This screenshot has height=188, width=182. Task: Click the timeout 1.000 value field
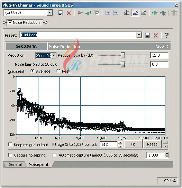pyautogui.click(x=155, y=155)
